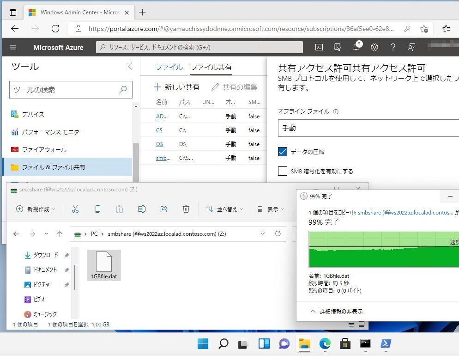Refresh the Explorer folder view
Screen dimensions: 459x356
pos(278,233)
